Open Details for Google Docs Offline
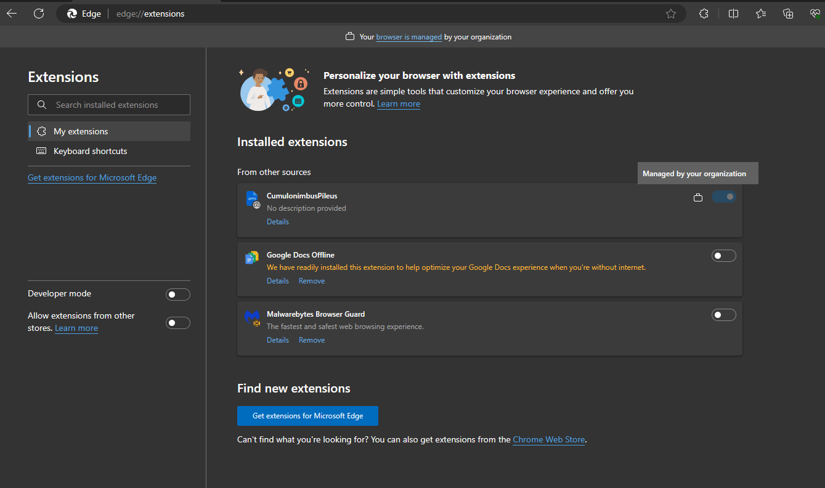This screenshot has height=488, width=825. (x=278, y=281)
